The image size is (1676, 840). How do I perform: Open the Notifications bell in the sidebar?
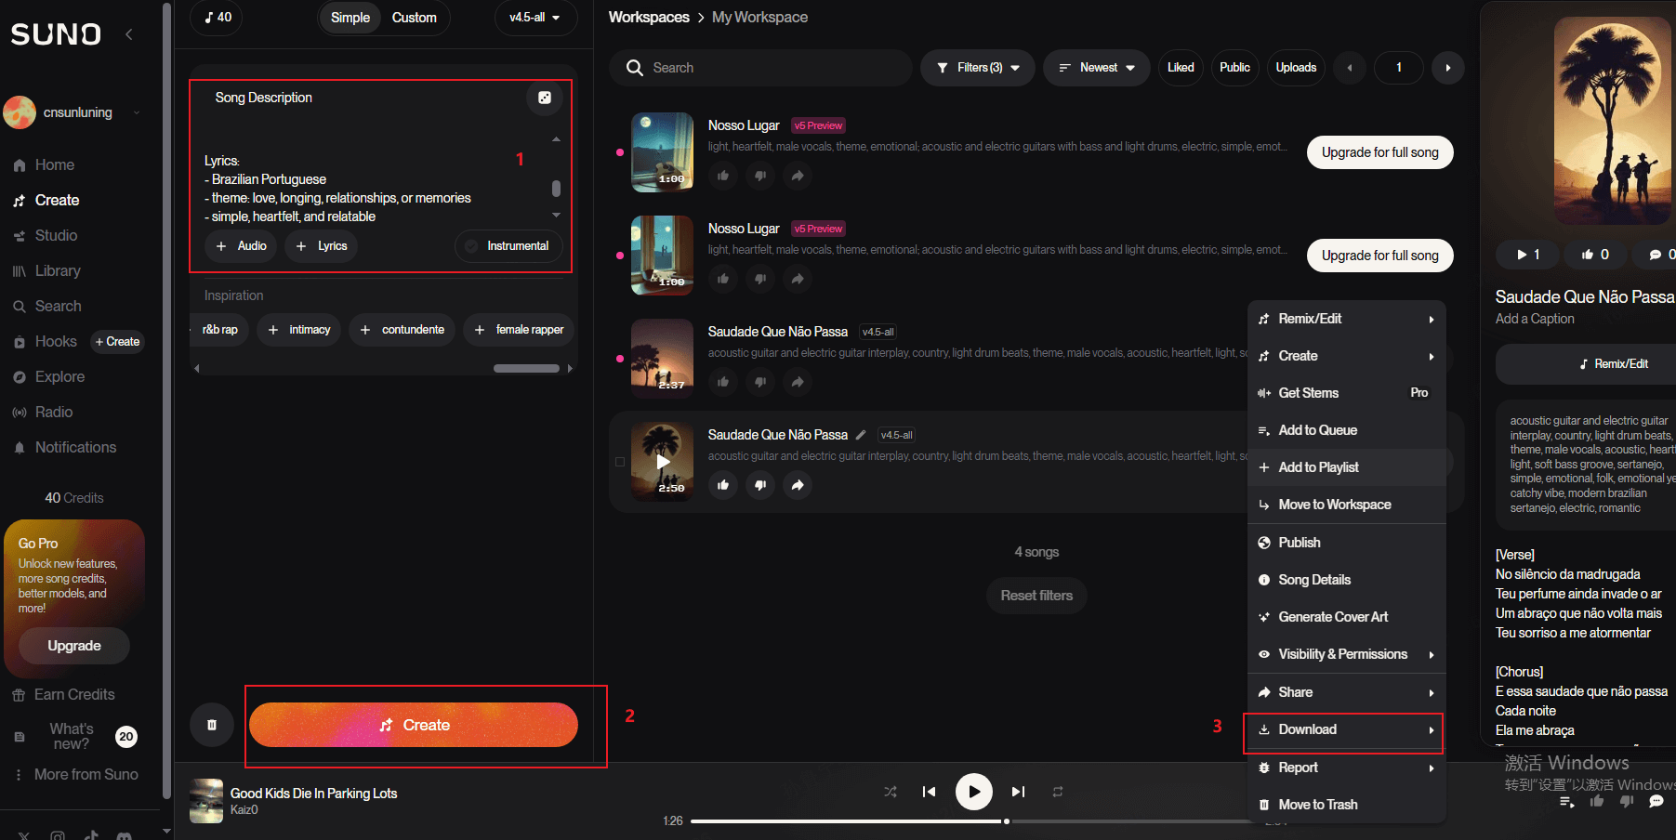(20, 447)
